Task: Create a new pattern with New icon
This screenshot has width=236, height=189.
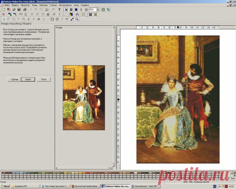Action: click(x=4, y=10)
